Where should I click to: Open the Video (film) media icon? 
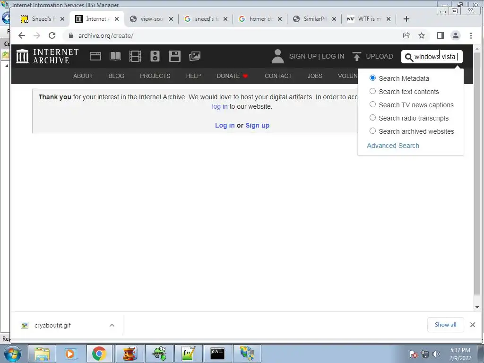pyautogui.click(x=135, y=56)
